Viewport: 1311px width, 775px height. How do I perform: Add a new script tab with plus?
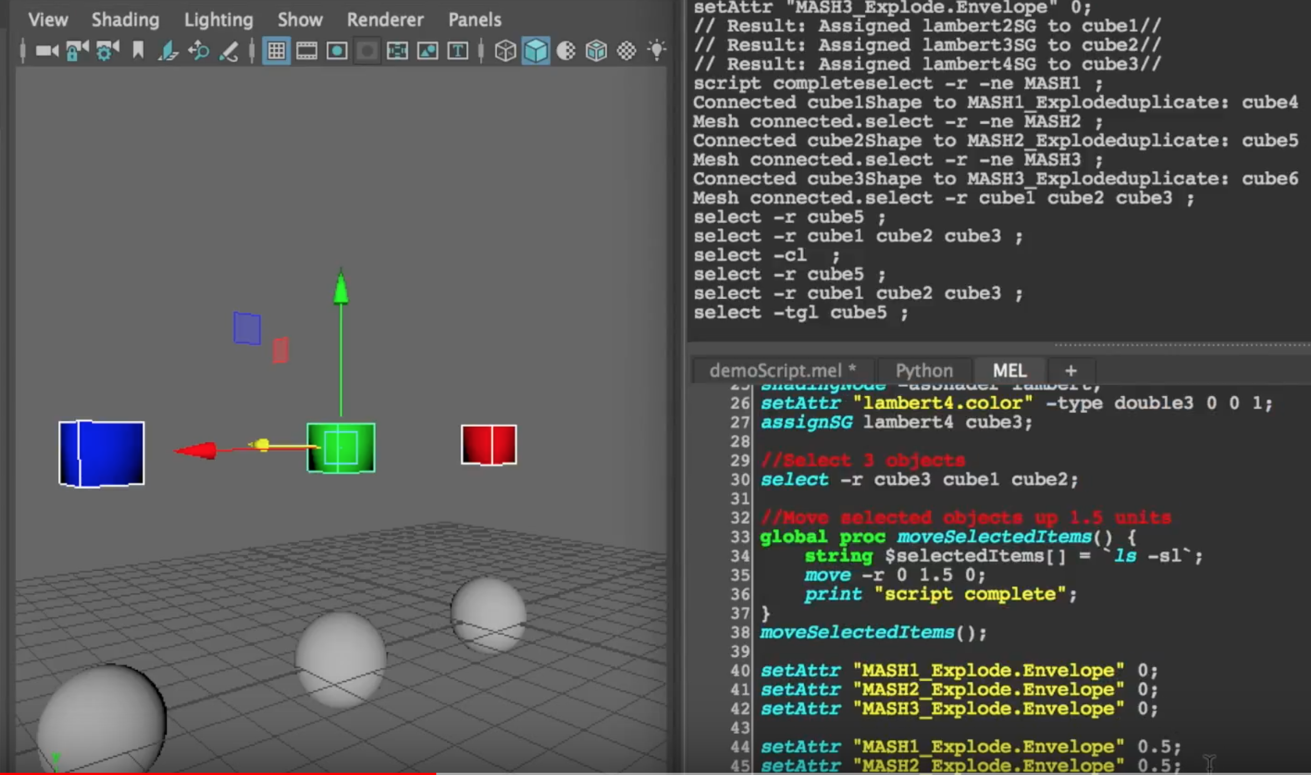(1071, 370)
